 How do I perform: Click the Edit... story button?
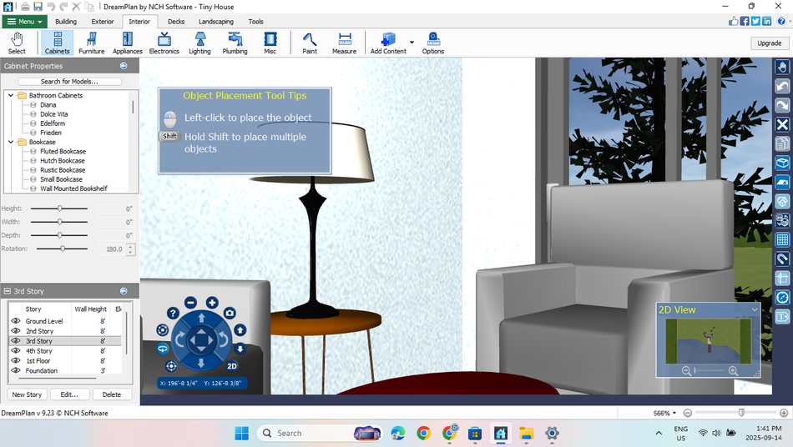pyautogui.click(x=69, y=394)
